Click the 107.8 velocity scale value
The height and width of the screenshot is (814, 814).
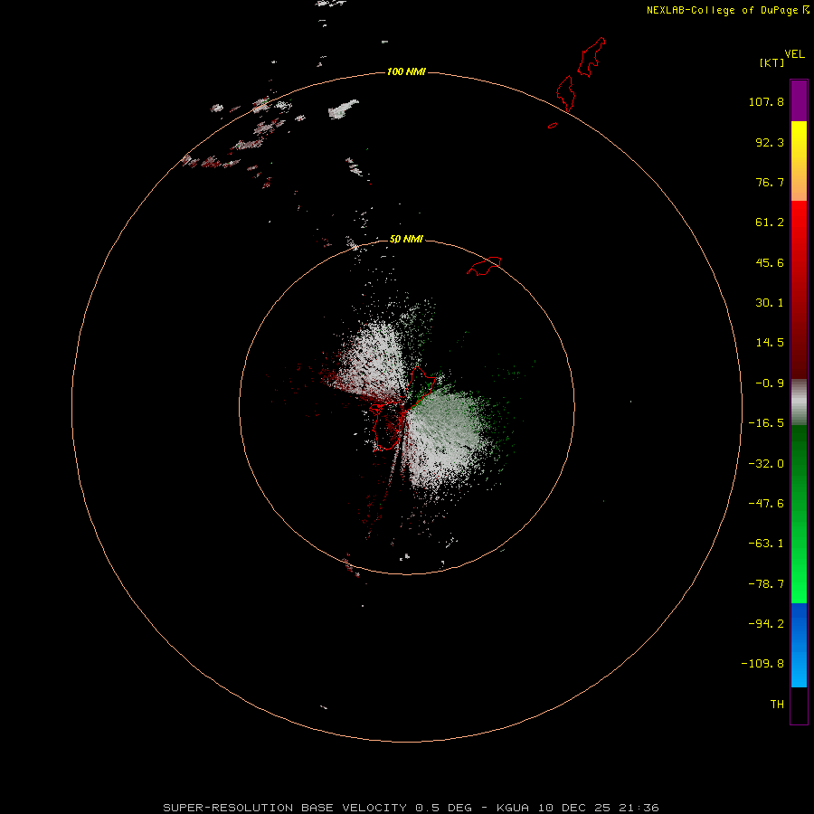(766, 101)
